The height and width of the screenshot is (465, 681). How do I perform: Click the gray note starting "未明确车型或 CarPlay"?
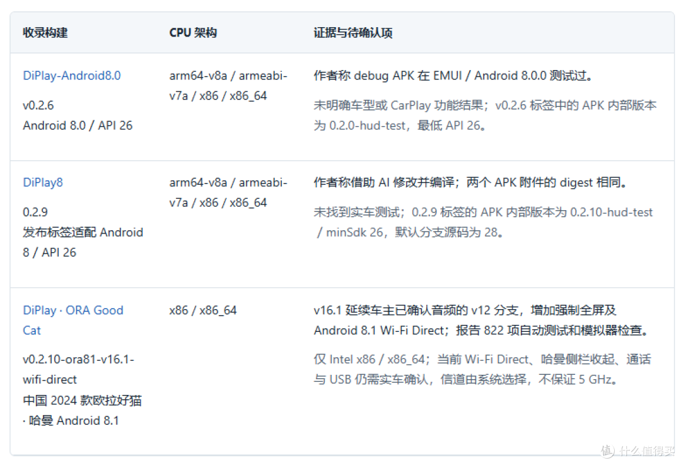click(x=485, y=115)
